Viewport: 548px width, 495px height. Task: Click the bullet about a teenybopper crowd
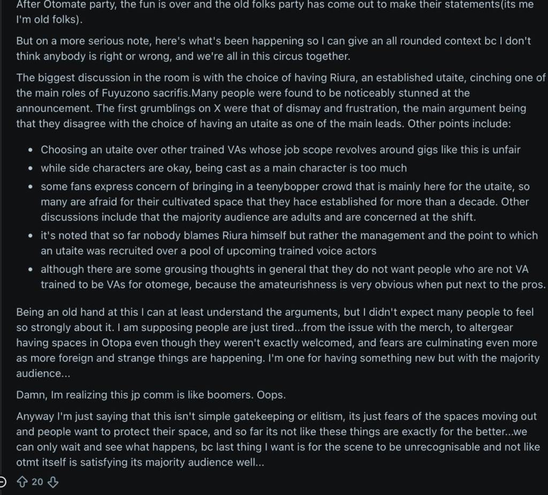coord(284,202)
